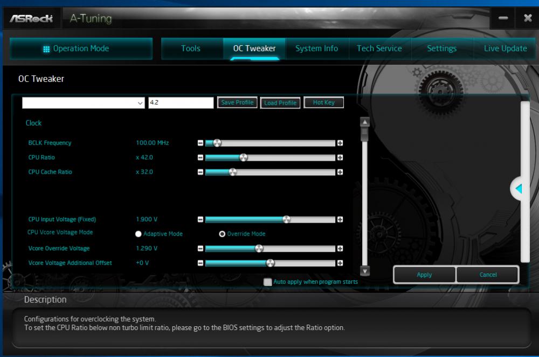Switch to the System Info tab
Viewport: 539px width, 357px height.
(x=316, y=49)
